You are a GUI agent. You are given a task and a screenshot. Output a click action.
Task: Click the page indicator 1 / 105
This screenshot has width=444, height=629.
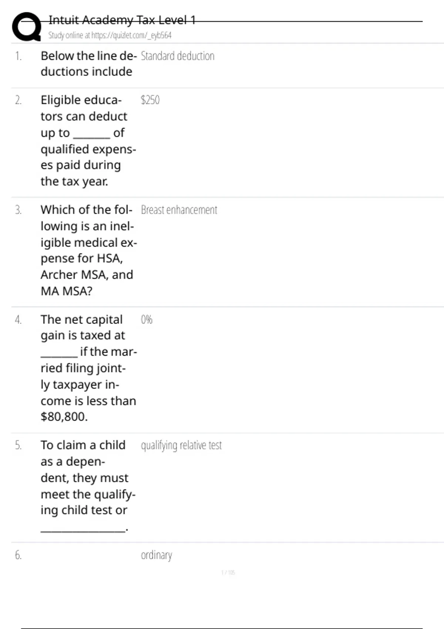tap(228, 573)
